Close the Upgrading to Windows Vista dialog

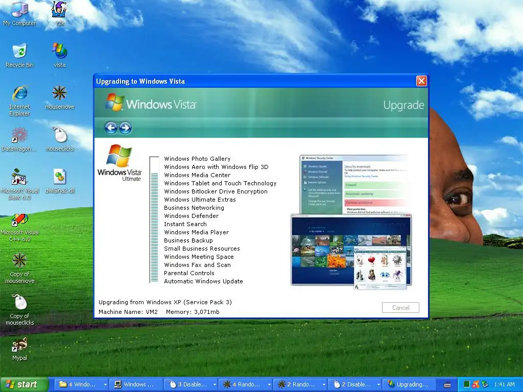click(421, 81)
